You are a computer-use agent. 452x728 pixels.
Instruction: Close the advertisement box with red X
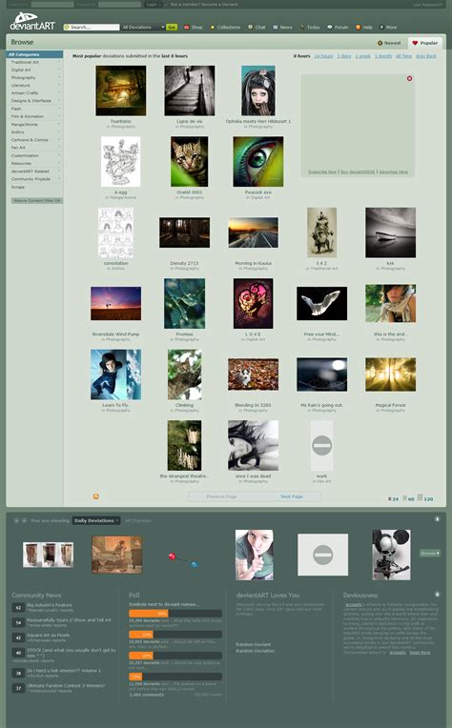click(x=409, y=78)
